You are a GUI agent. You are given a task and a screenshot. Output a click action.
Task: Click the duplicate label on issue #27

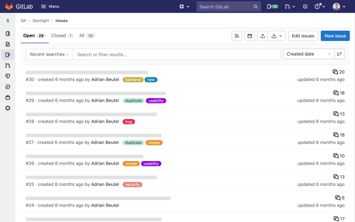(x=133, y=143)
